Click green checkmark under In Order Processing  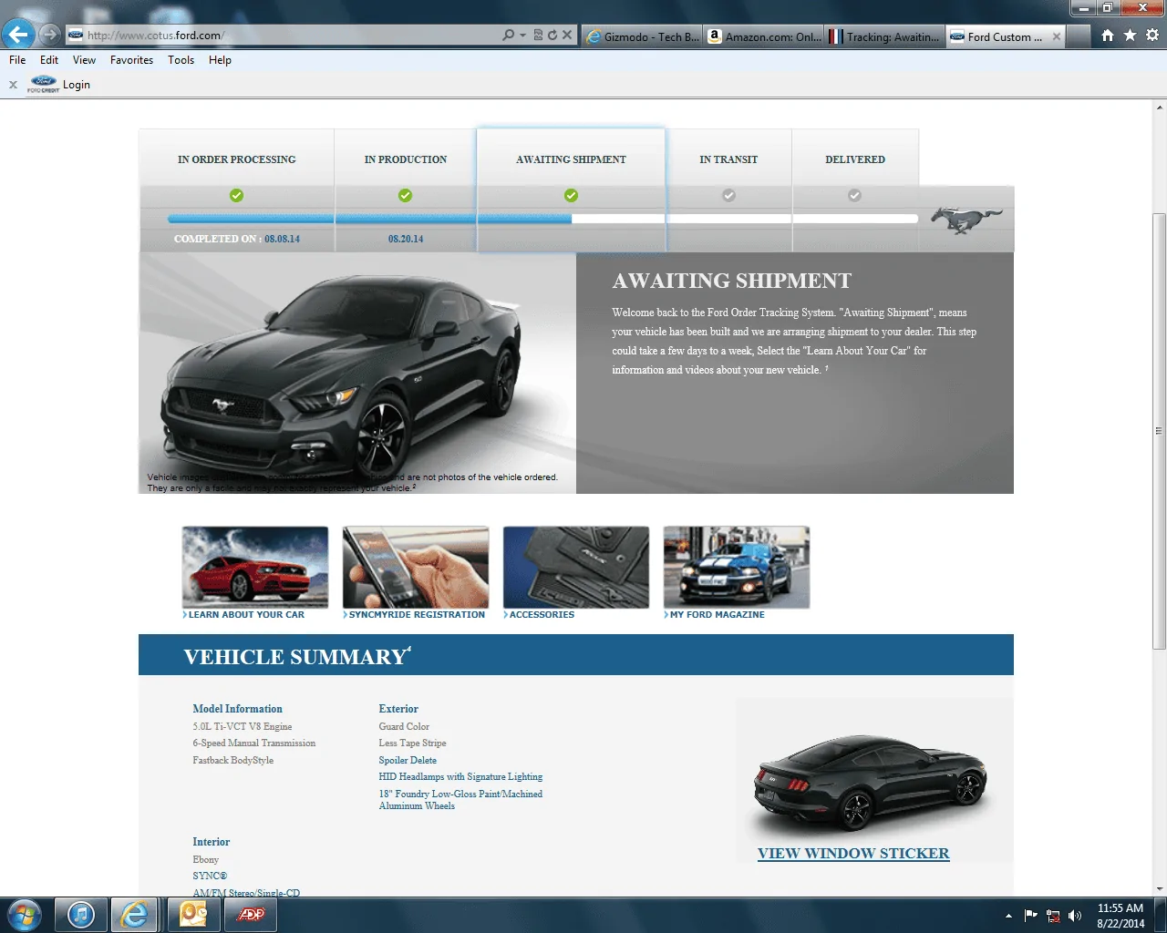click(237, 195)
